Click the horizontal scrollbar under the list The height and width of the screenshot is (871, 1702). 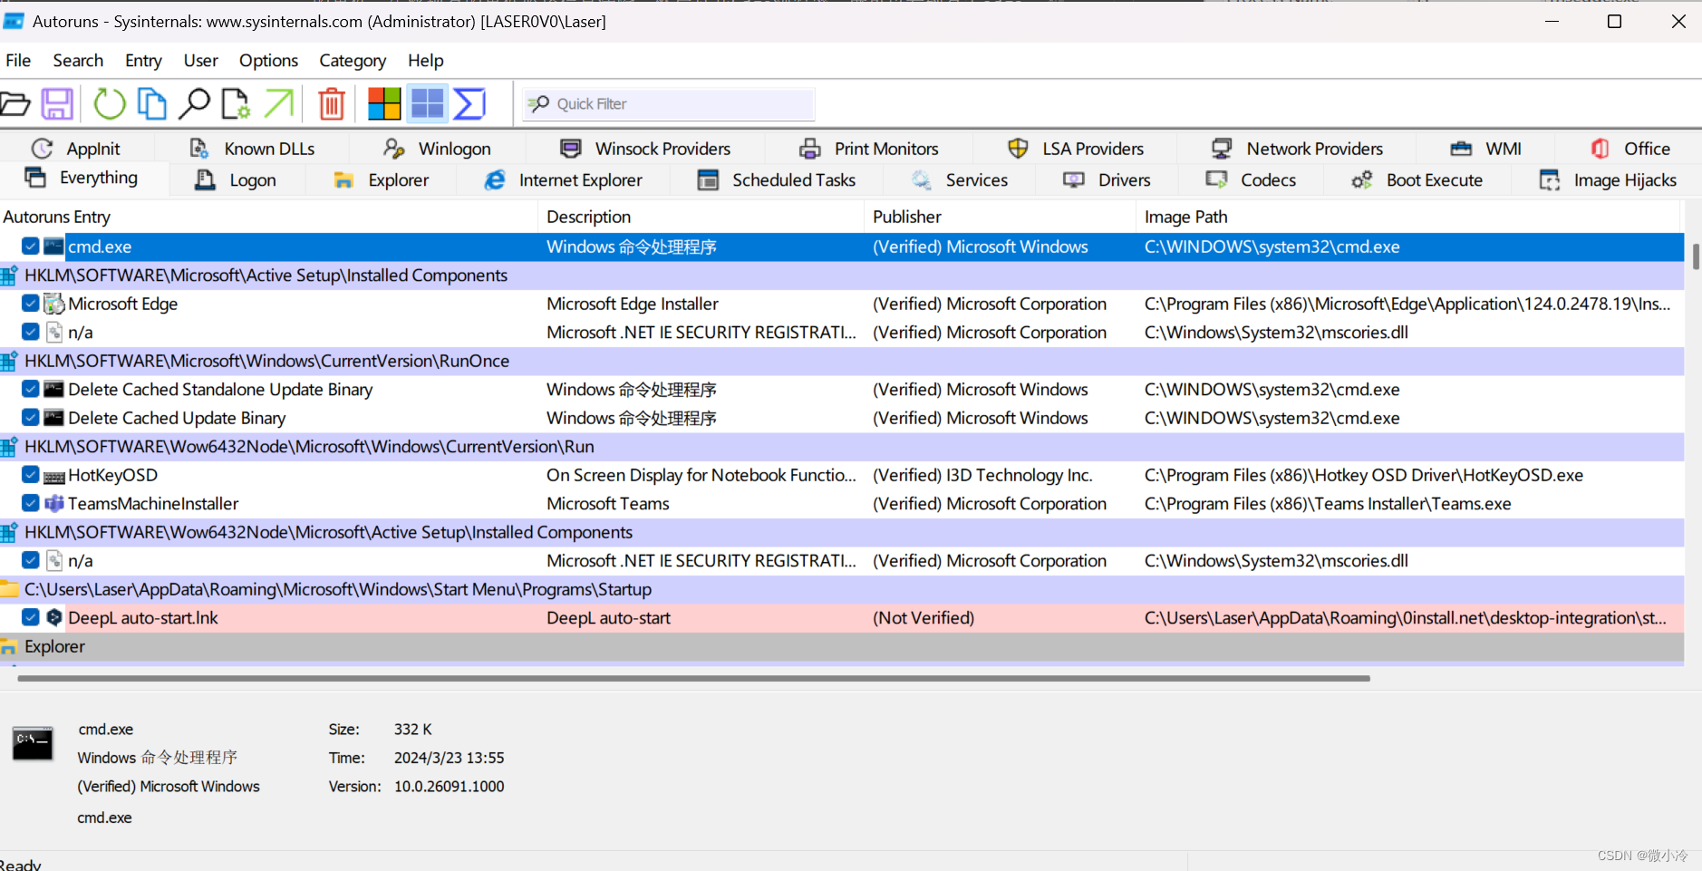click(693, 678)
